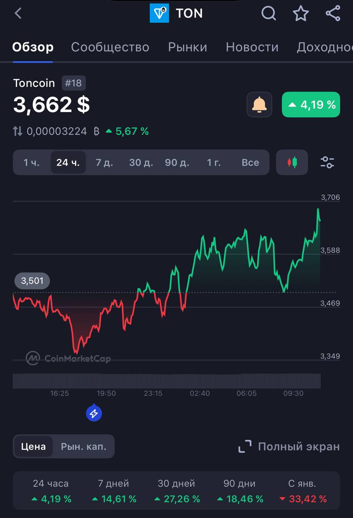Tap the volume bars under the chart
The image size is (353, 518).
tap(167, 381)
